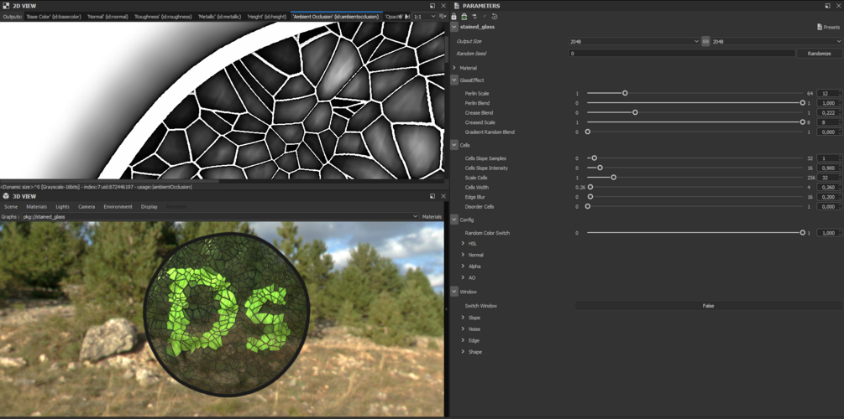The image size is (844, 419).
Task: Show the 'Metallic' output
Action: tap(219, 17)
